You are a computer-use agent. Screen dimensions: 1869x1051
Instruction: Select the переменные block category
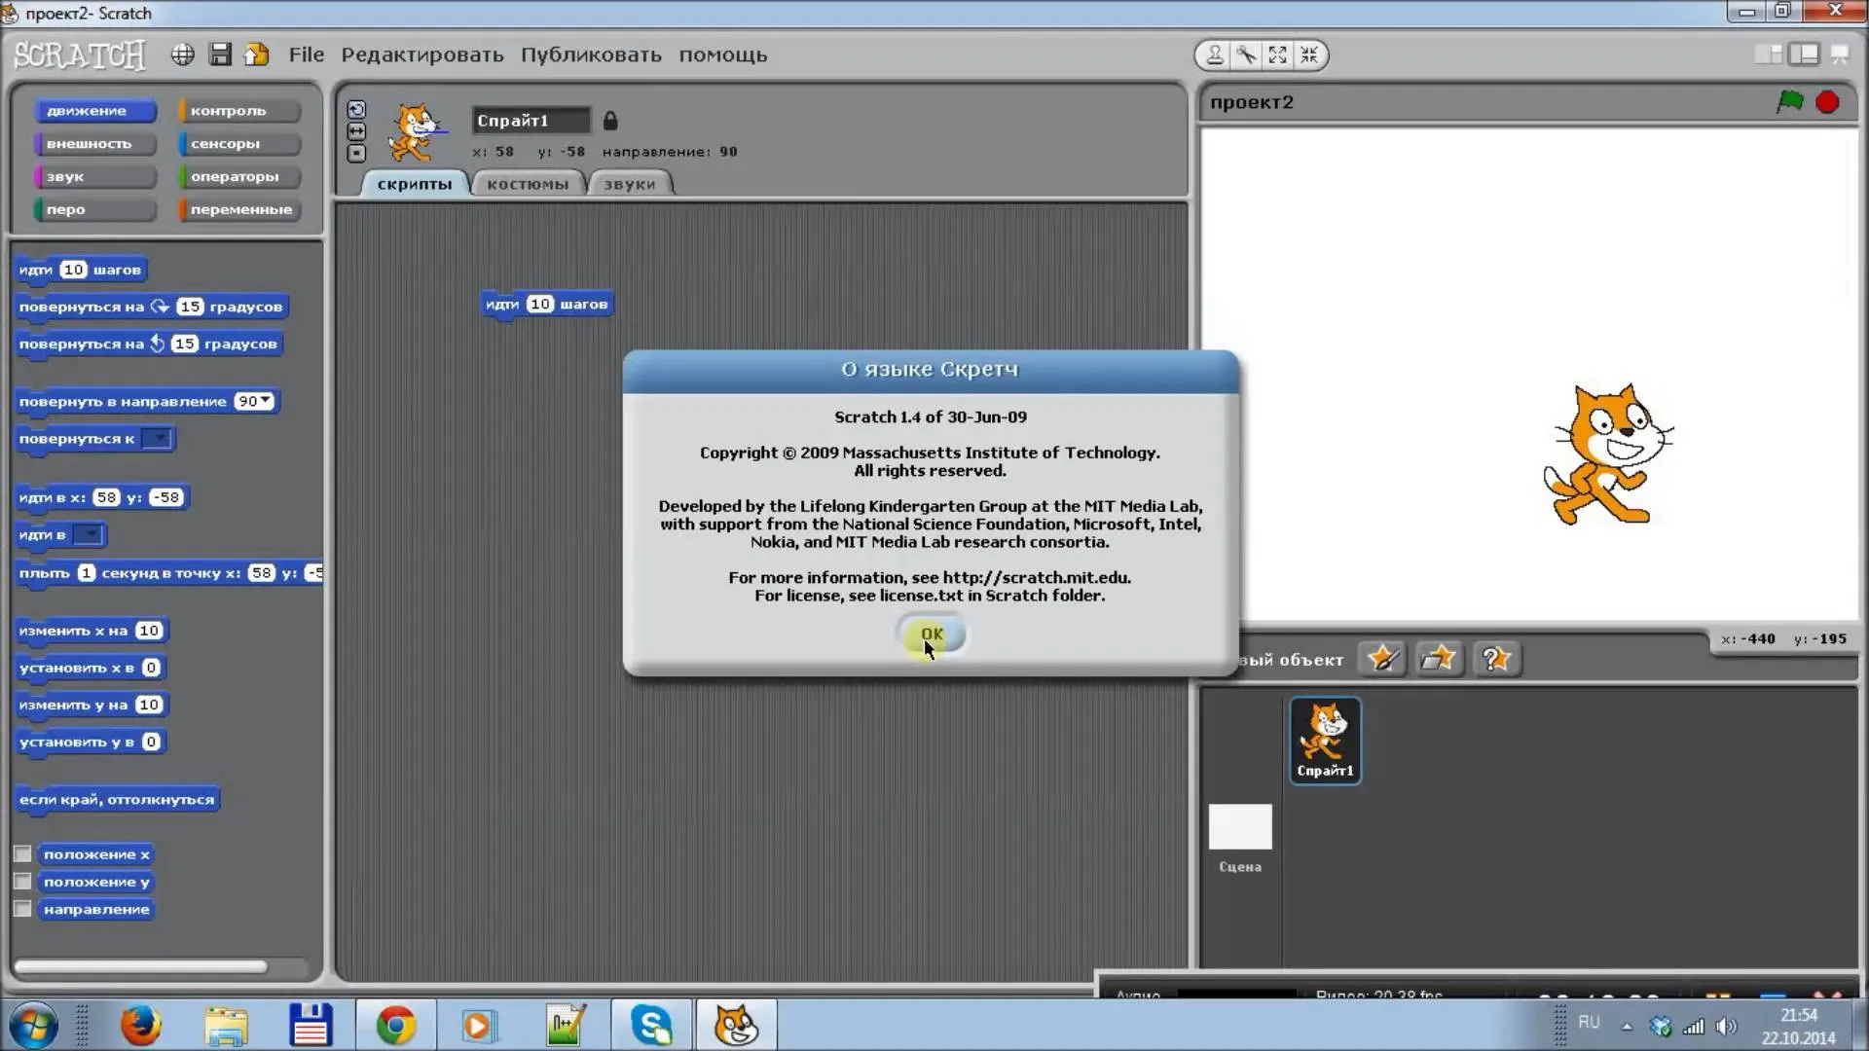pos(238,210)
